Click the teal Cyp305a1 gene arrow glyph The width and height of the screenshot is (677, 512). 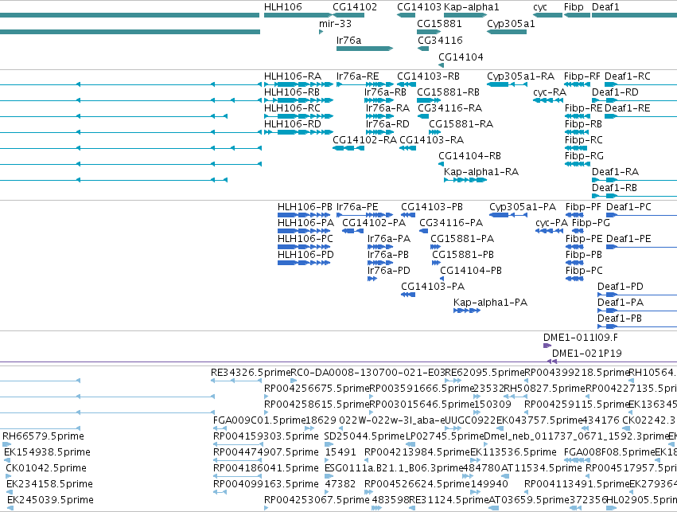point(507,32)
